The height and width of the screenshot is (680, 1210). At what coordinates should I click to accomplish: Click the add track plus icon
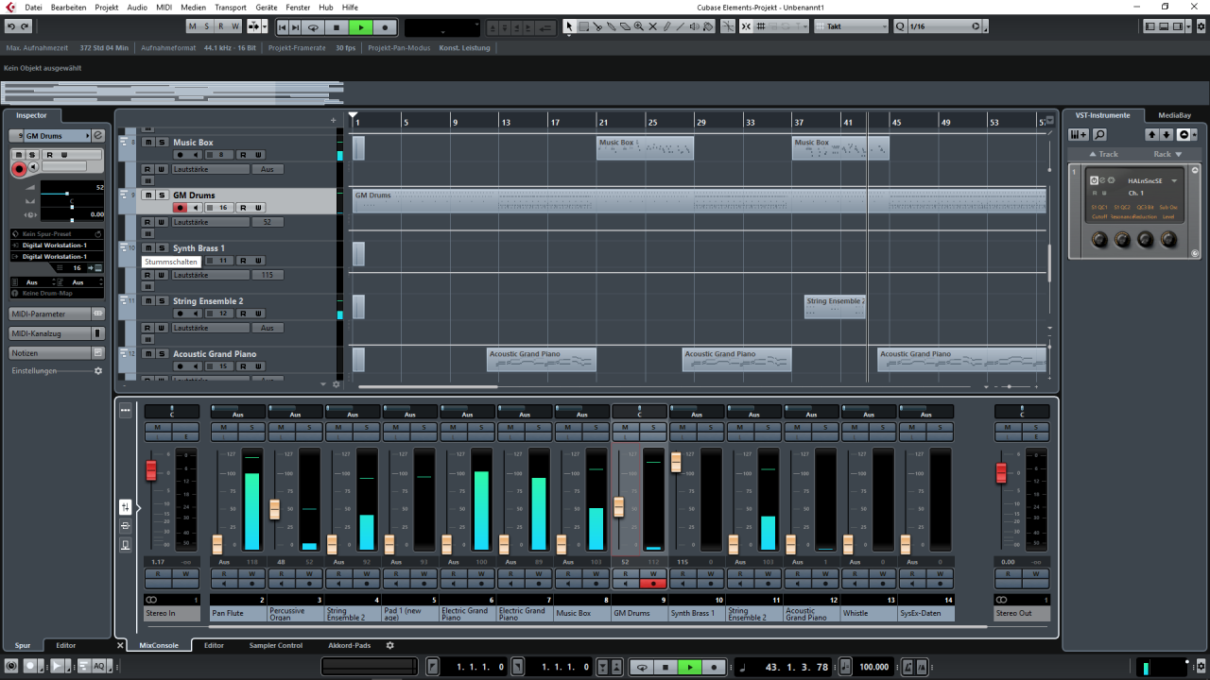click(x=333, y=120)
